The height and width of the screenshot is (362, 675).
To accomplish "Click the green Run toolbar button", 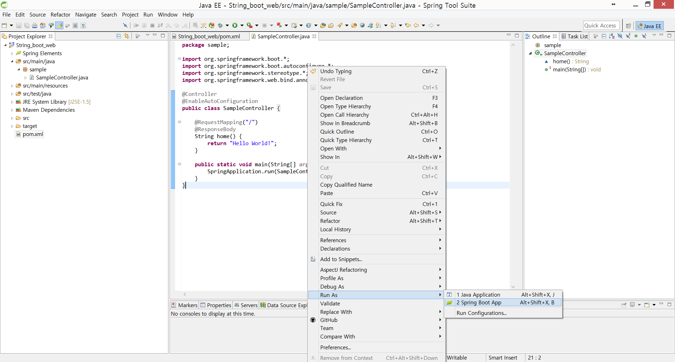I will (x=235, y=25).
